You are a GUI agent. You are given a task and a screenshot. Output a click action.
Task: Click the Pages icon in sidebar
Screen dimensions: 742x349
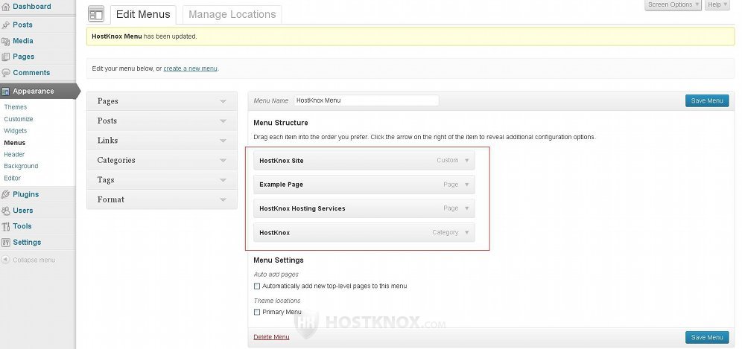click(6, 57)
